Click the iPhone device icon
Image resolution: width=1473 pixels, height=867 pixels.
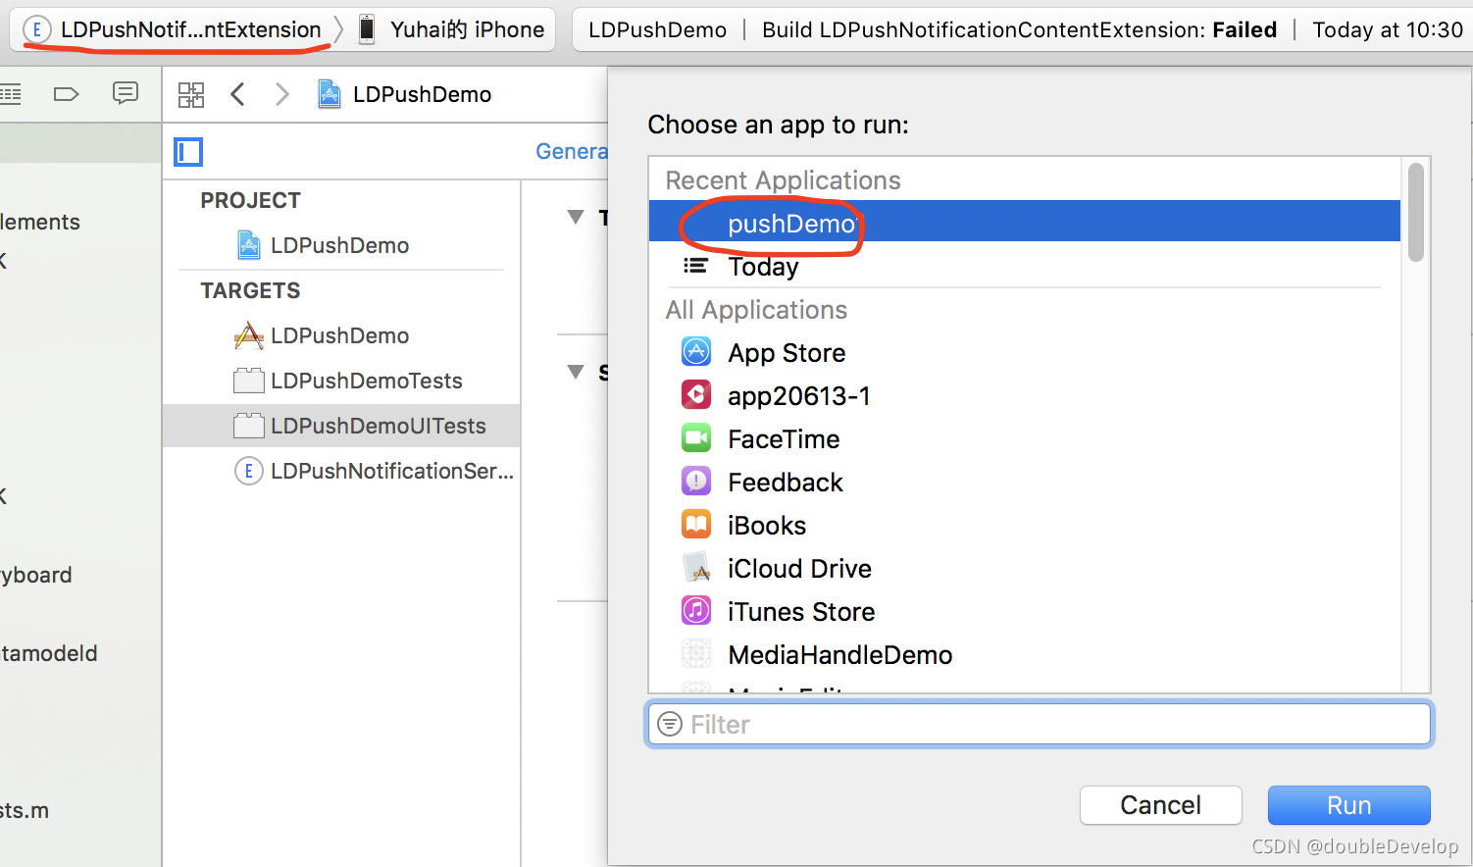[x=367, y=29]
